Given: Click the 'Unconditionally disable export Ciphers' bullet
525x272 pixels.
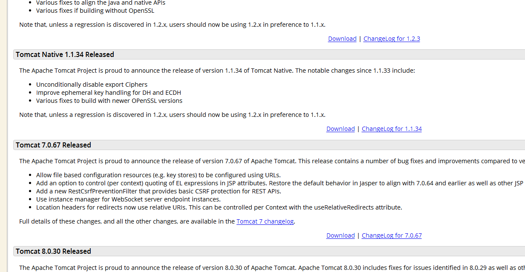Looking at the screenshot, I should tap(92, 85).
